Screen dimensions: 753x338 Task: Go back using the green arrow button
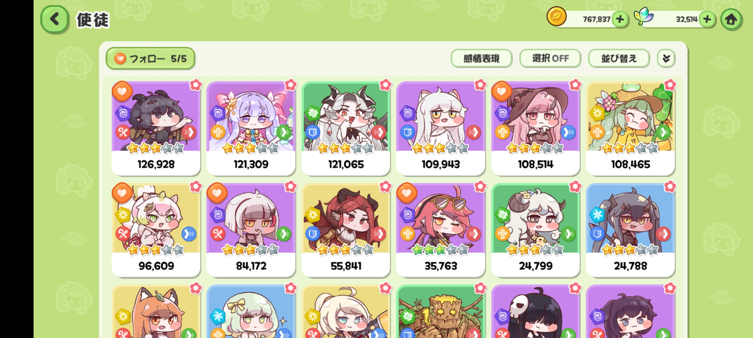point(55,19)
